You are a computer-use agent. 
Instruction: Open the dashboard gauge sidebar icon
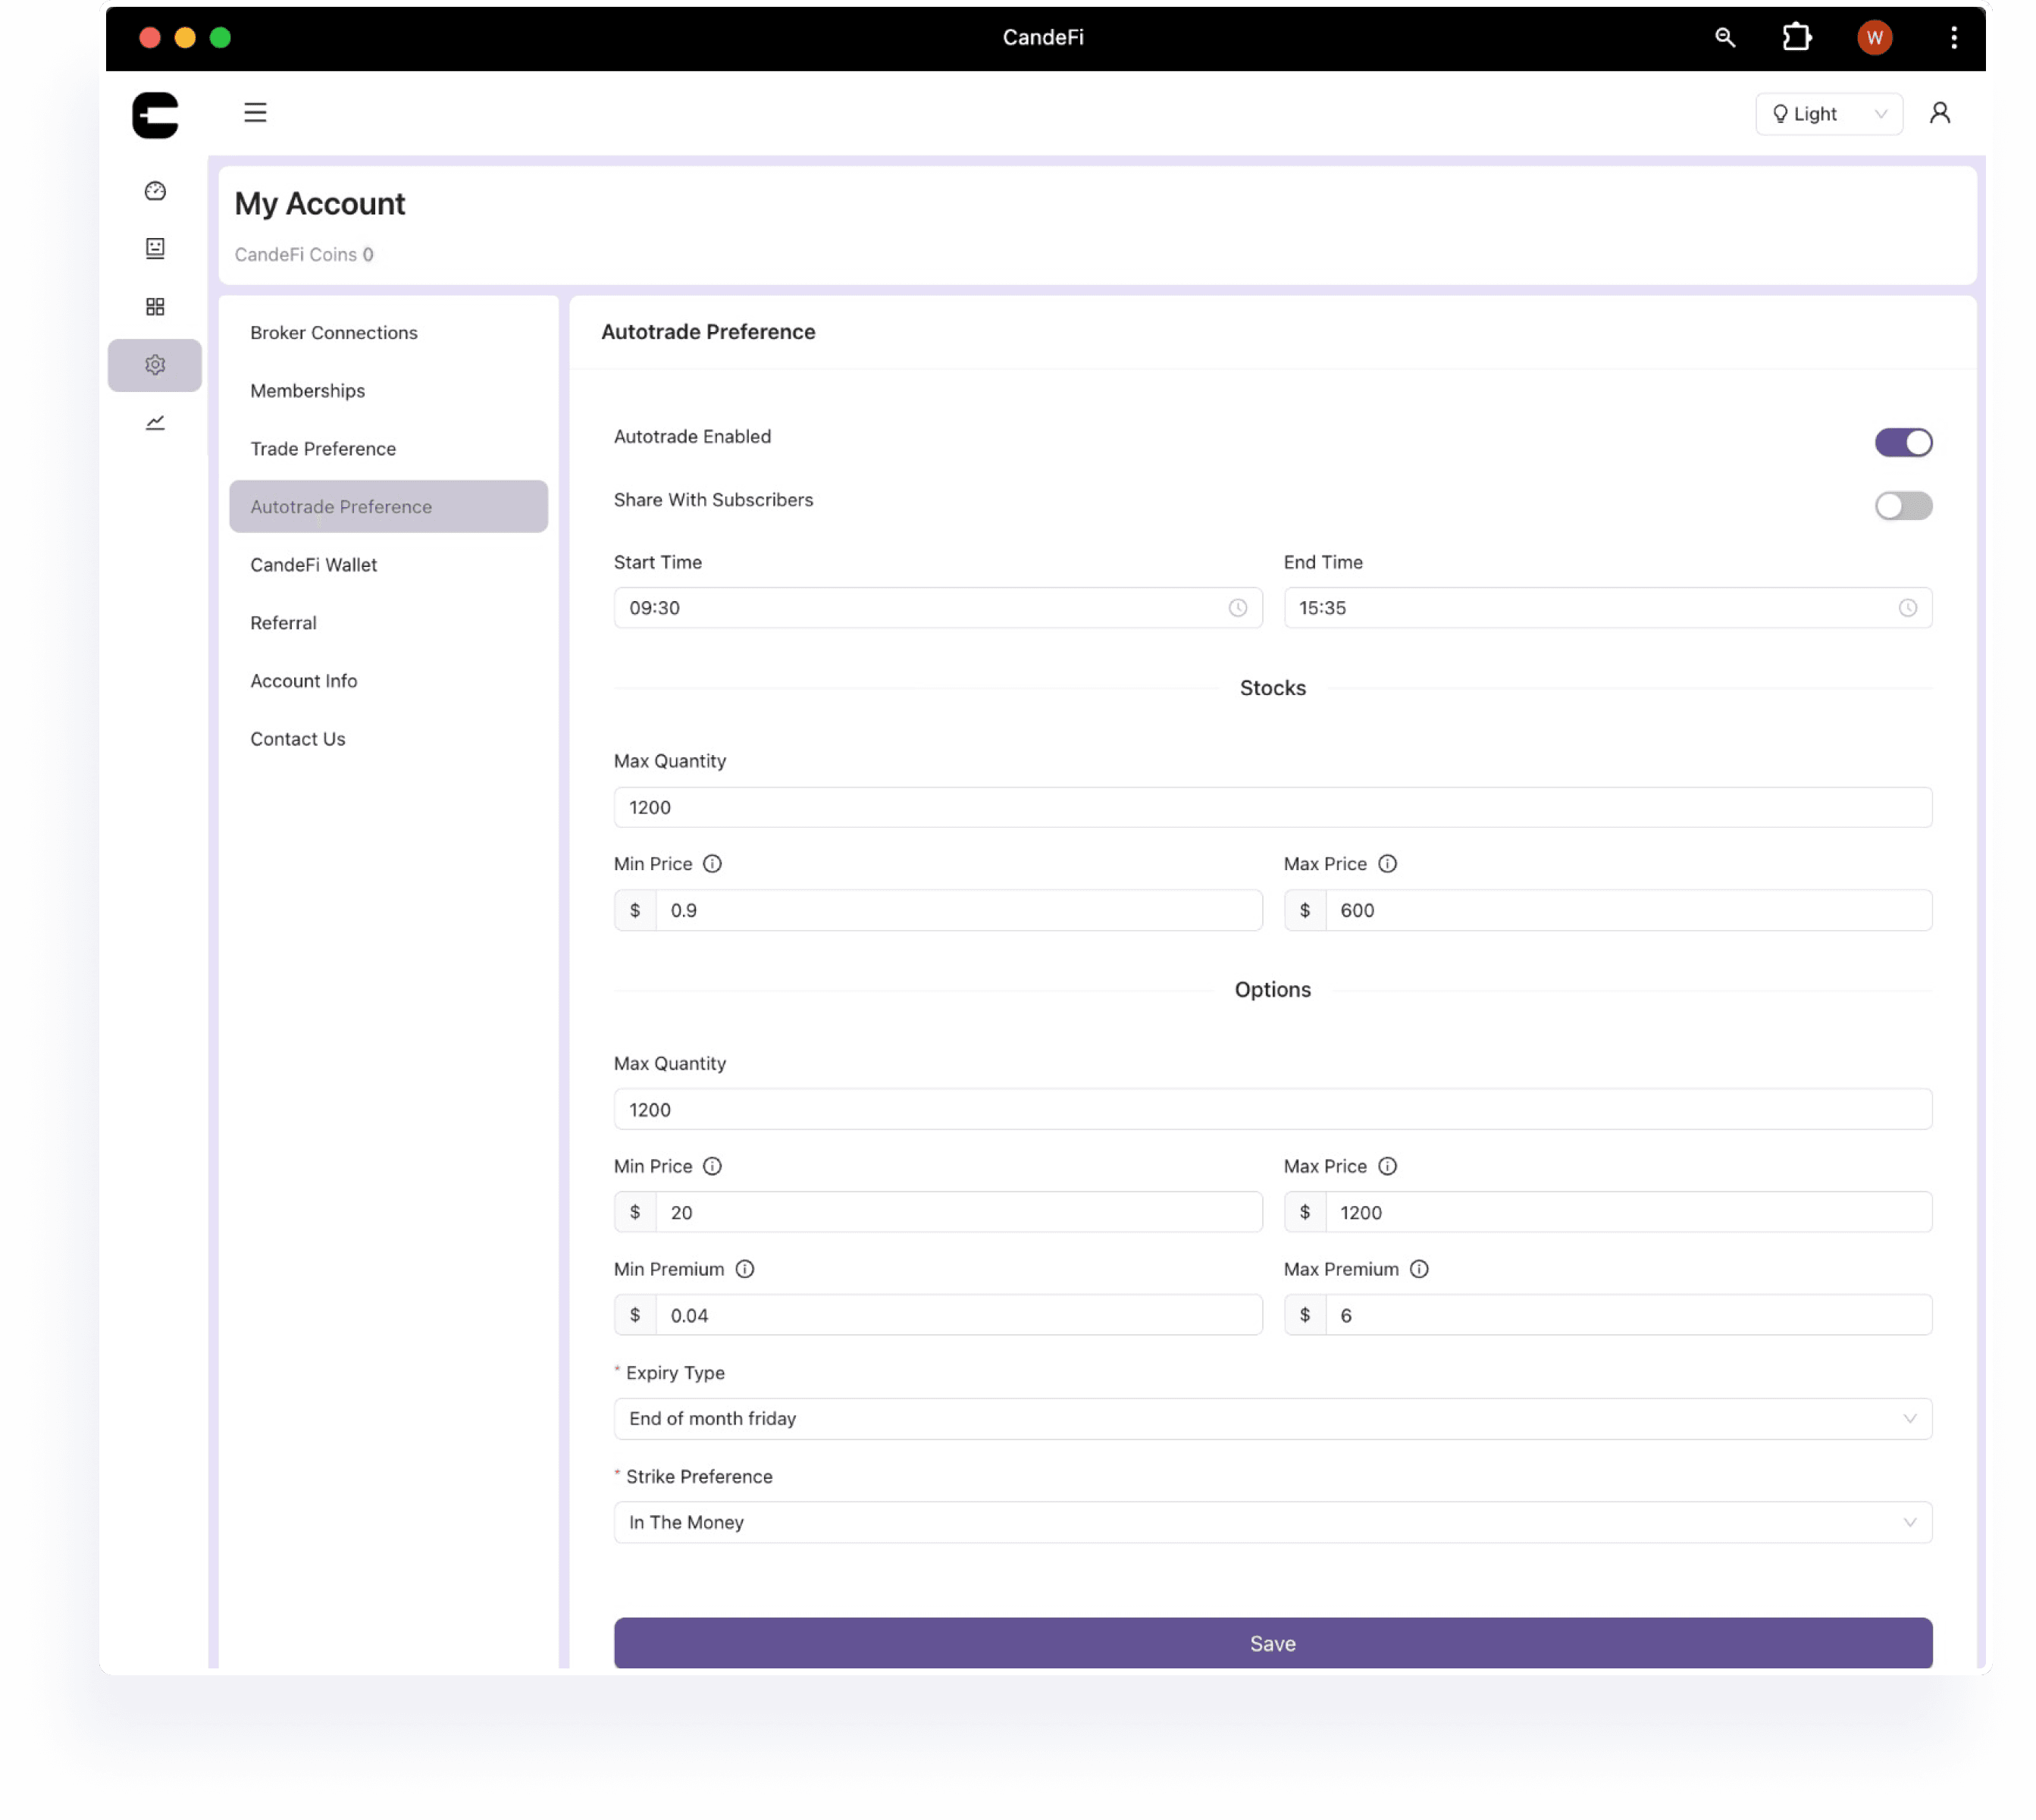pos(155,191)
